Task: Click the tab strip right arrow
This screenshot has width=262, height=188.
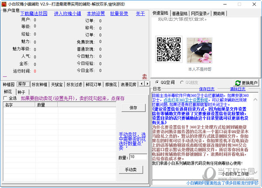Action: 147,84
